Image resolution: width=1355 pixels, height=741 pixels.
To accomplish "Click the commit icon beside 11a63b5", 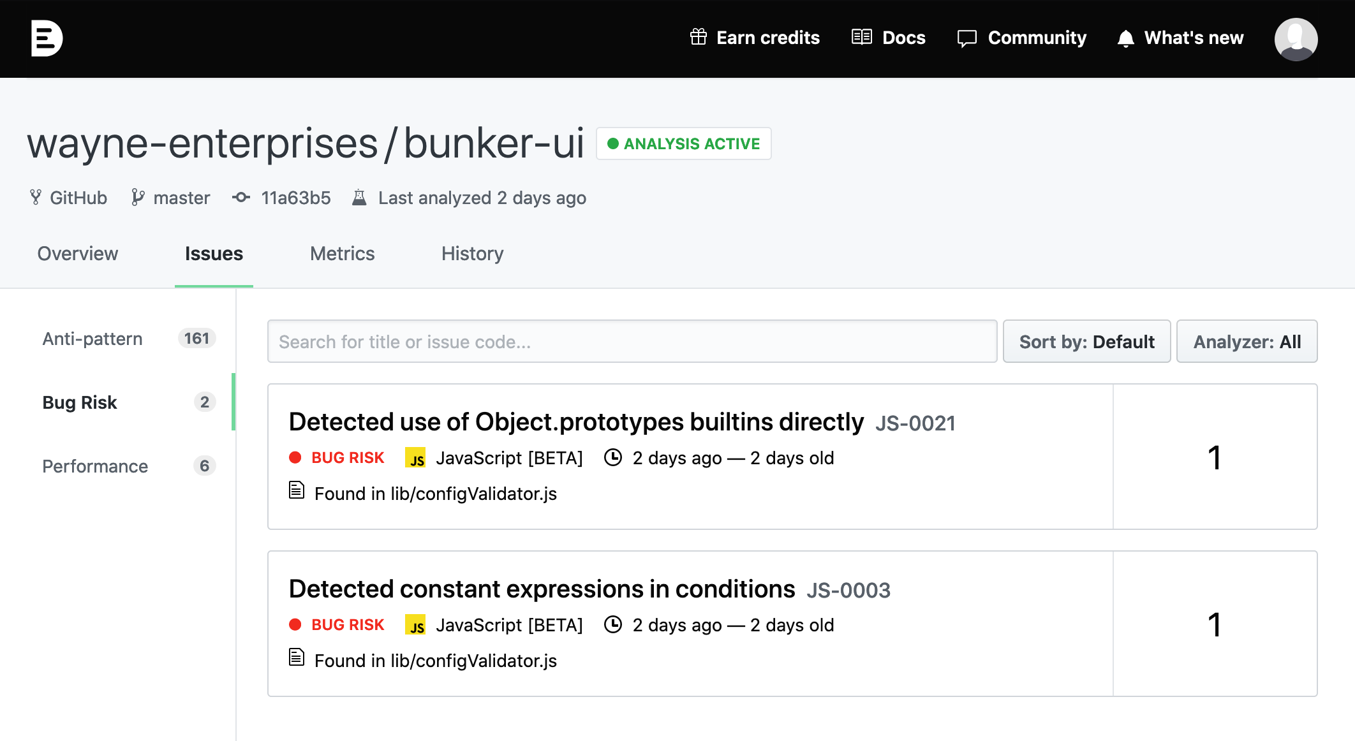I will [x=241, y=198].
